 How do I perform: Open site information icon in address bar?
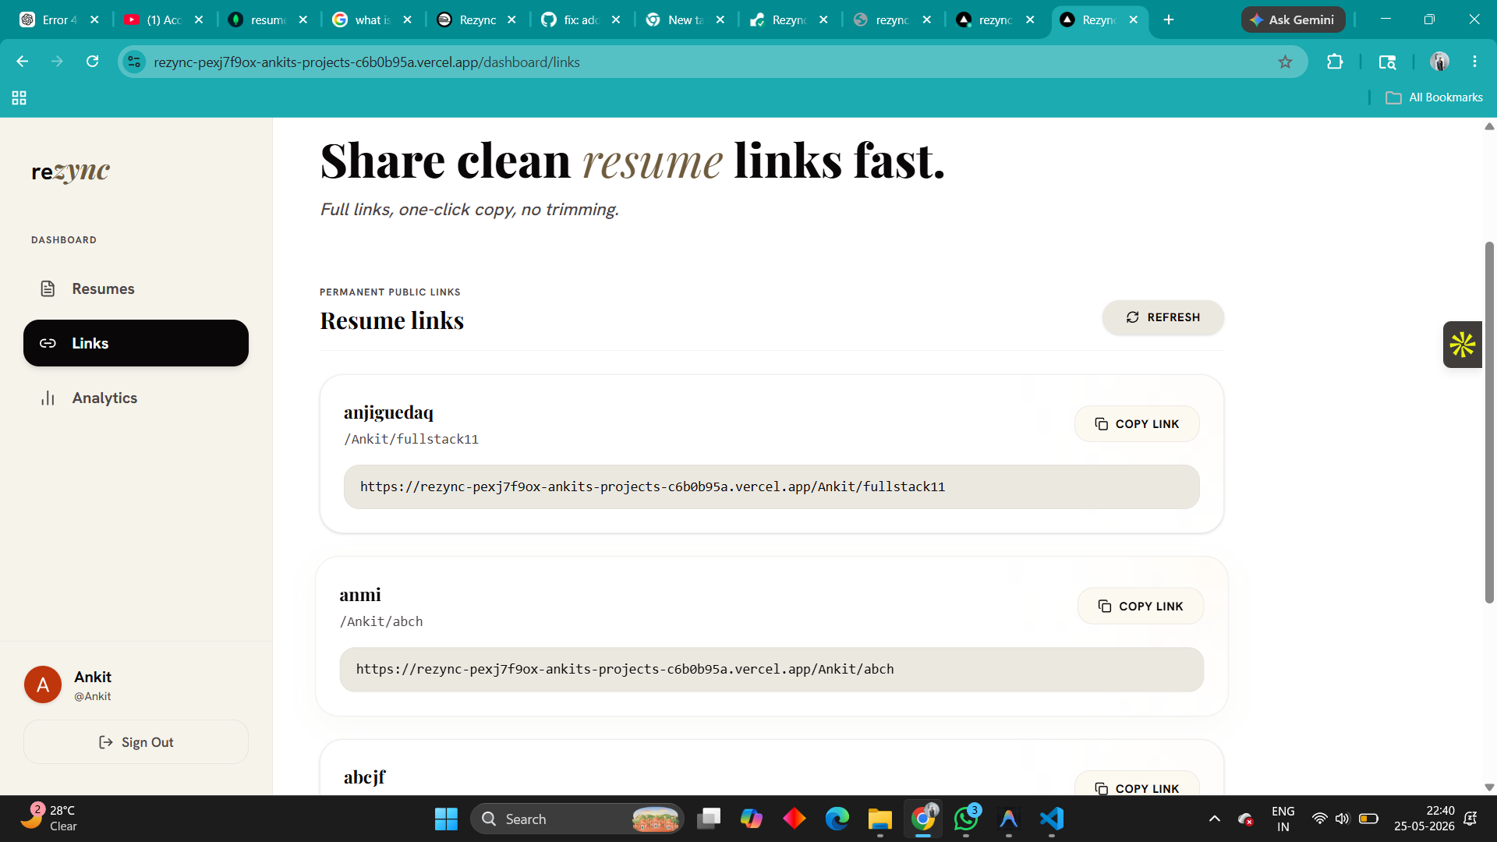pos(134,62)
